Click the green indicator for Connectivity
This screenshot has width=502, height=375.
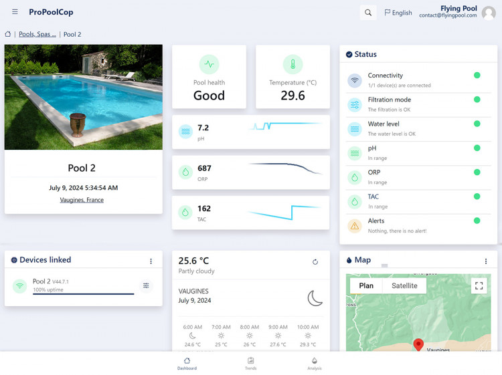pos(477,75)
